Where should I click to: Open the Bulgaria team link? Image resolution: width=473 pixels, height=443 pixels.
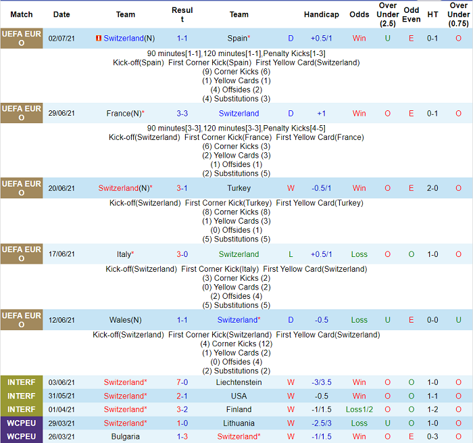click(x=125, y=436)
